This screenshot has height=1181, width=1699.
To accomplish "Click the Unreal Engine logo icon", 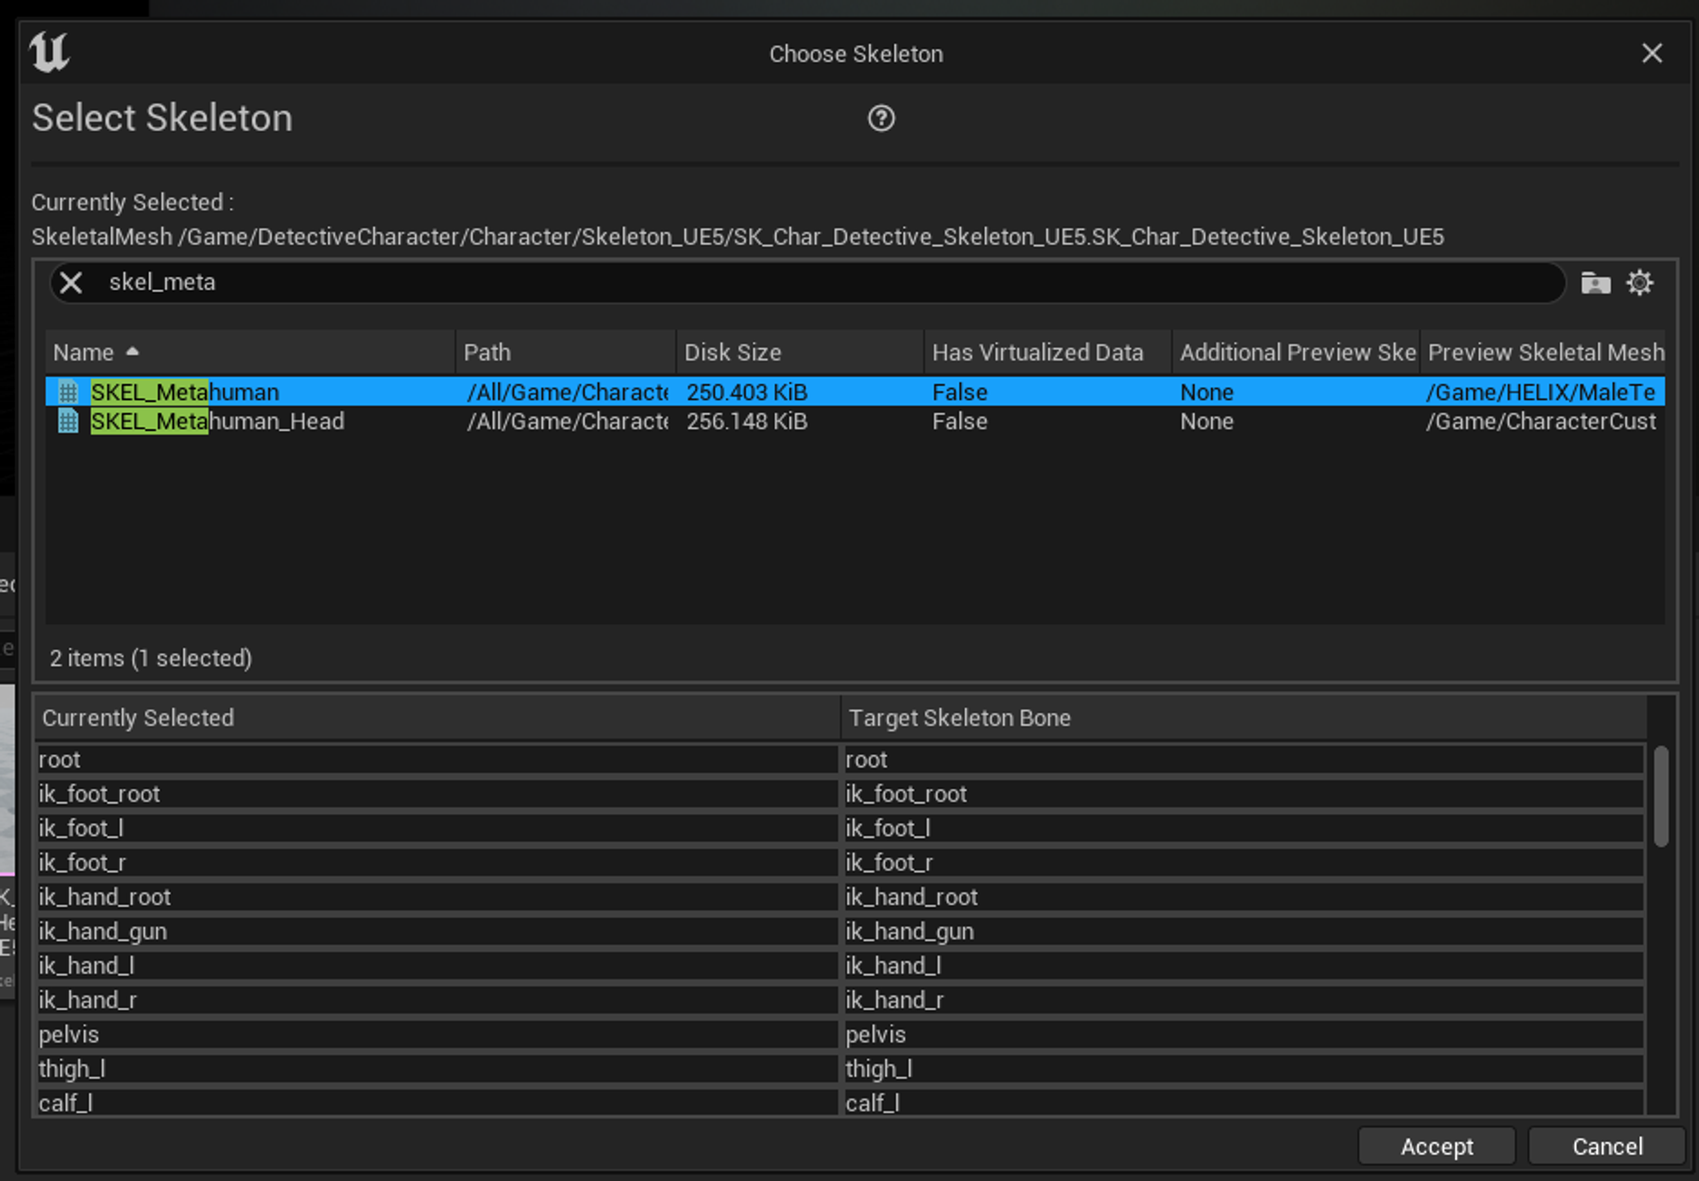I will point(49,52).
